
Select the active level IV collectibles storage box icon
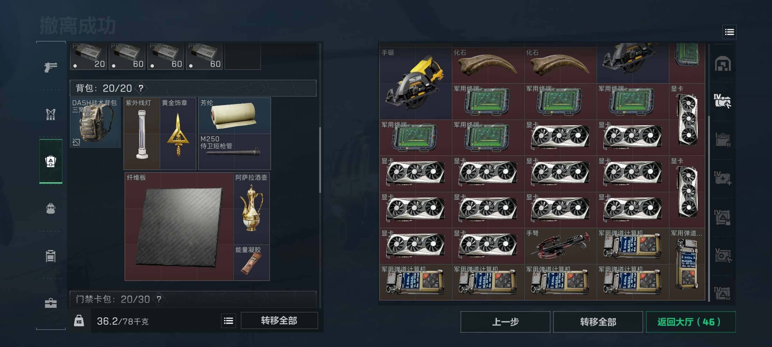722,101
